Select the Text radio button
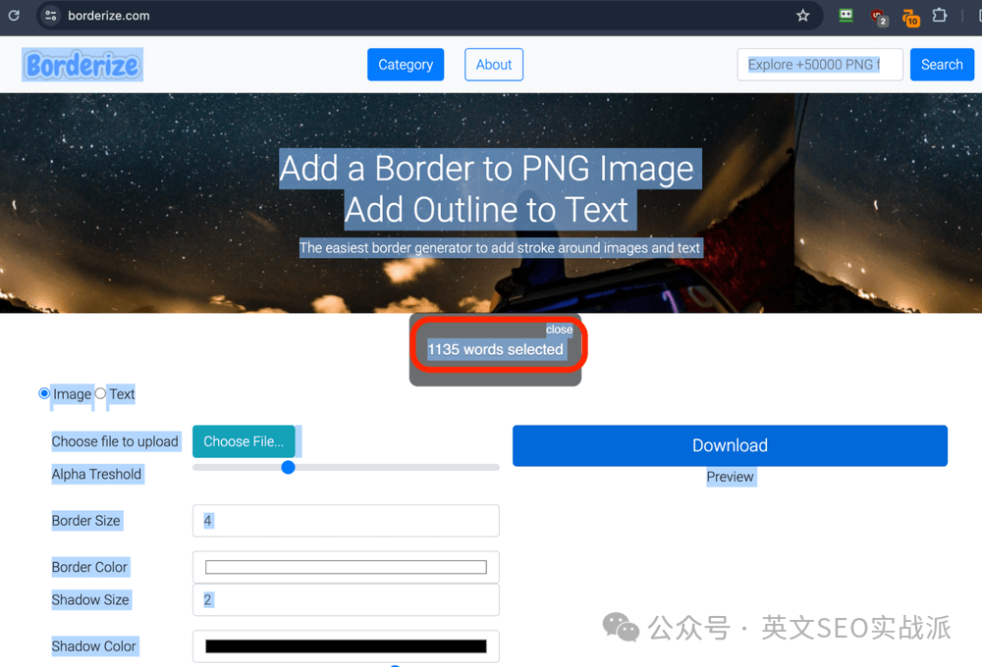Screen dimensions: 982x667 coord(100,393)
